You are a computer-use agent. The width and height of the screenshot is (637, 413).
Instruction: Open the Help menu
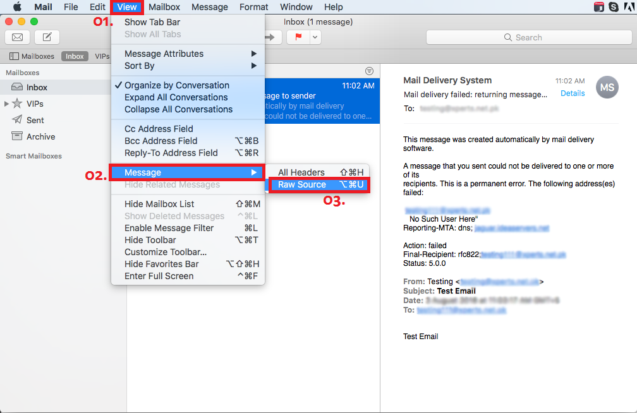tap(334, 7)
